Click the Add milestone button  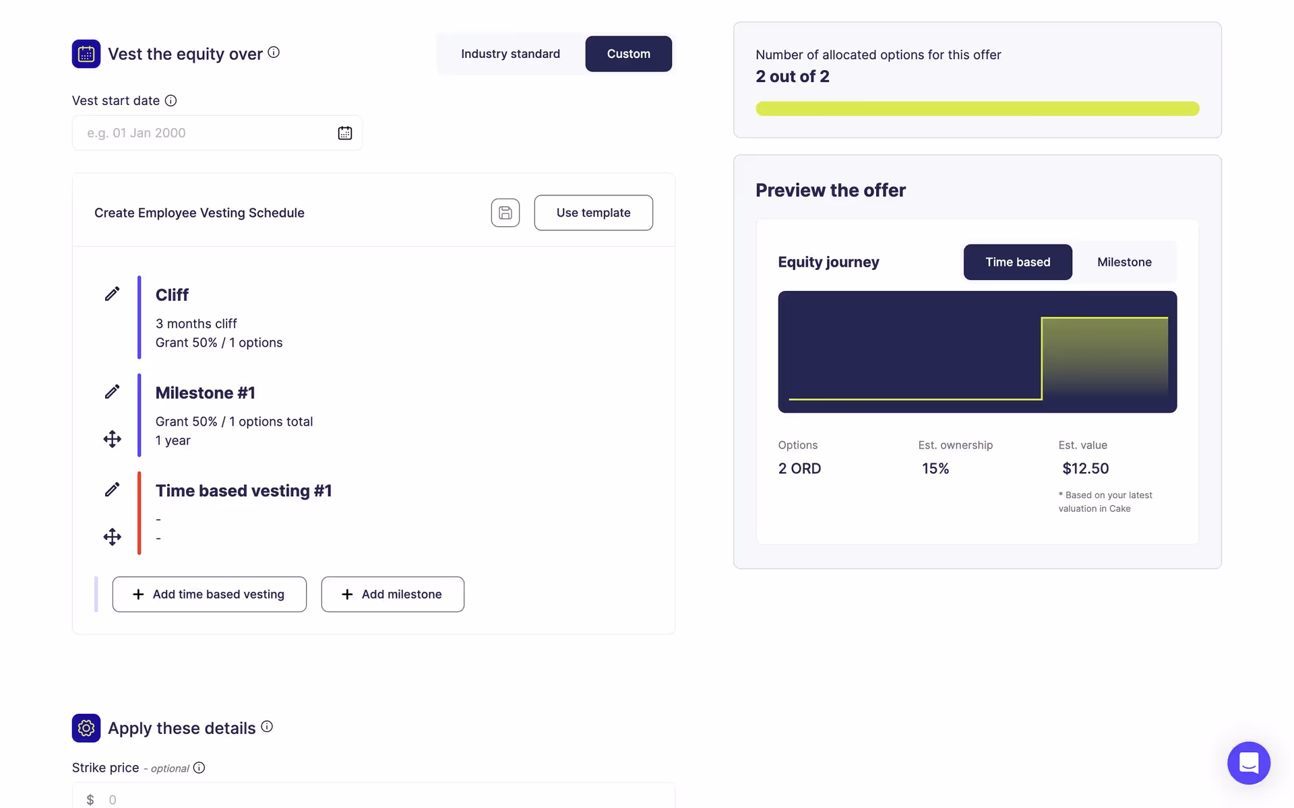coord(392,594)
